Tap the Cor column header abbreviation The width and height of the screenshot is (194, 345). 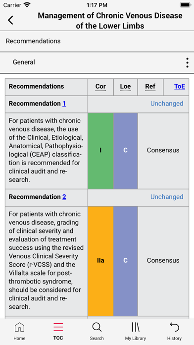coord(100,86)
